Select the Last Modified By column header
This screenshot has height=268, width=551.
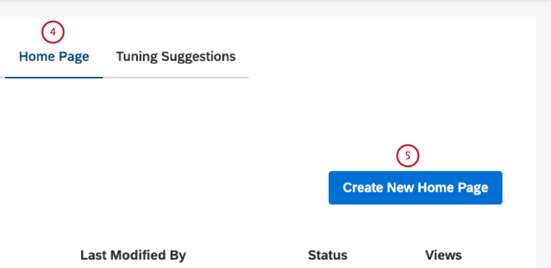click(x=133, y=255)
